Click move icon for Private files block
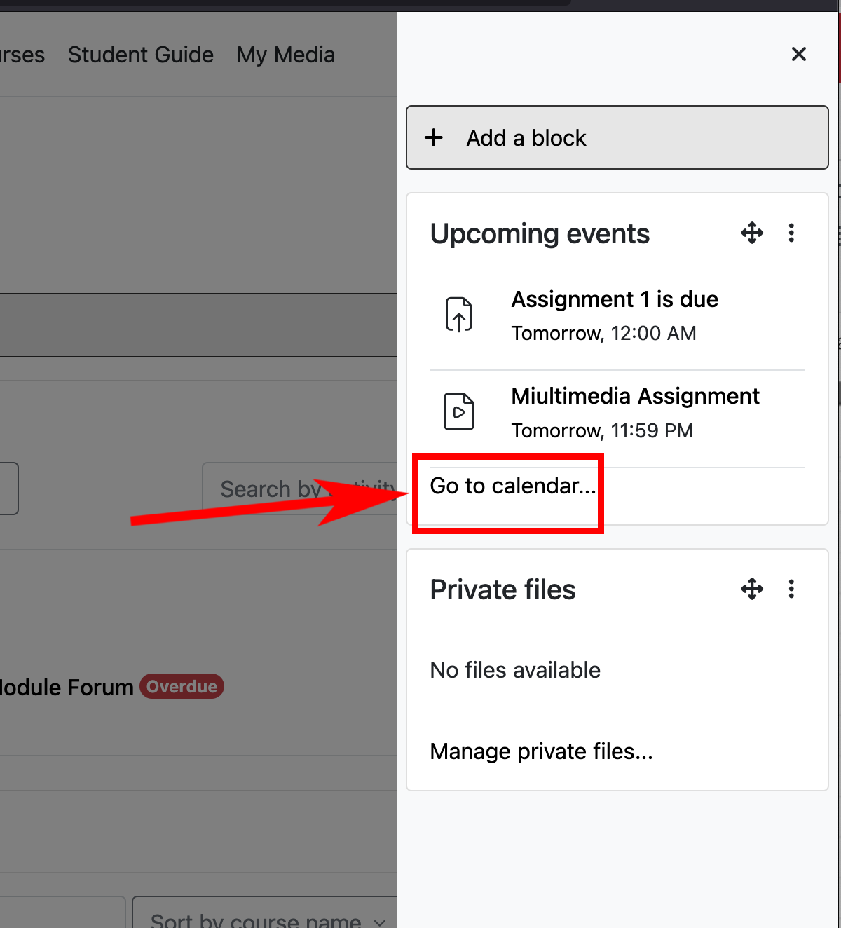Image resolution: width=841 pixels, height=928 pixels. (752, 589)
